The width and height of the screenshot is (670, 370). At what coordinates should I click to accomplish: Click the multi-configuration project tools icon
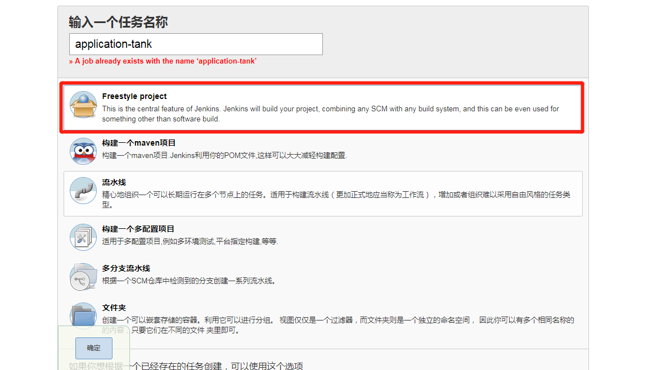tap(83, 237)
